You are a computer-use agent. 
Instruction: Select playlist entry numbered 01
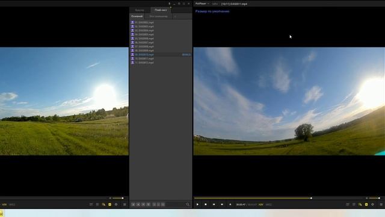161,22
